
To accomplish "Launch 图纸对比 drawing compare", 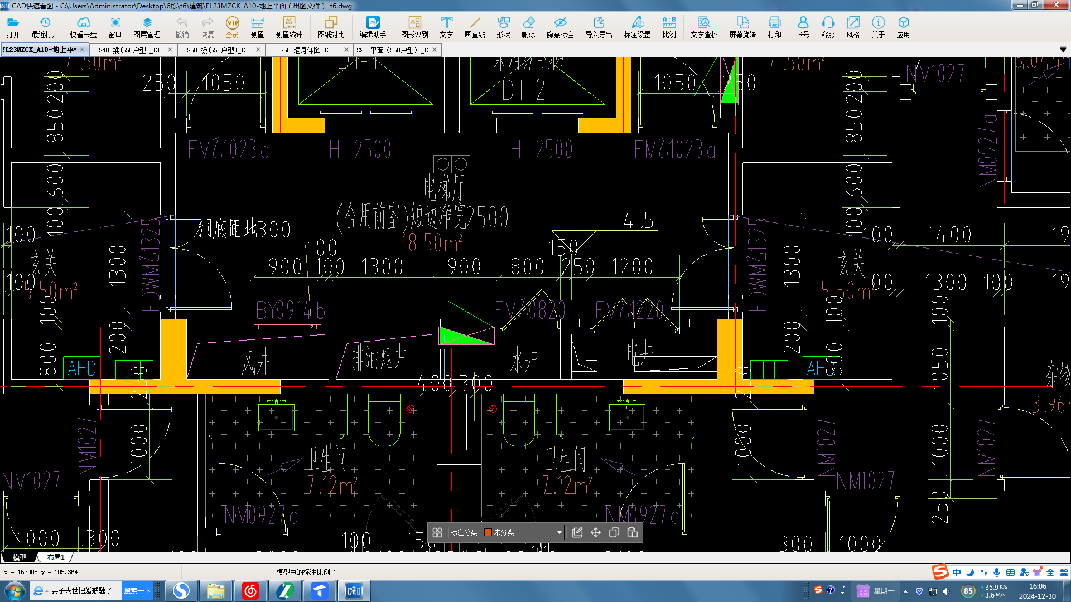I will [331, 27].
